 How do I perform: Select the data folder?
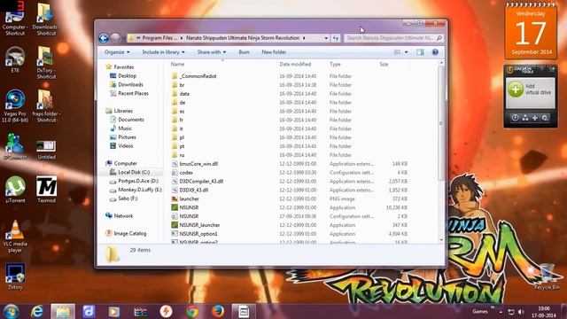click(184, 94)
